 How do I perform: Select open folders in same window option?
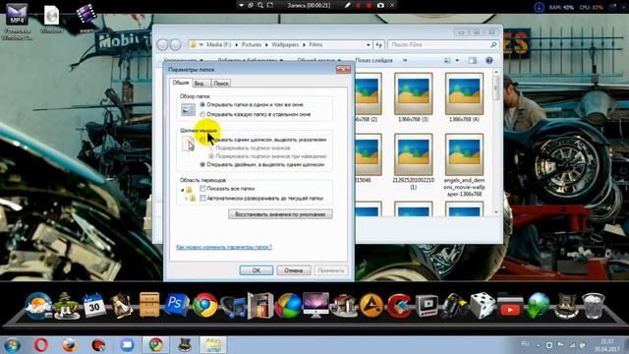pyautogui.click(x=202, y=105)
